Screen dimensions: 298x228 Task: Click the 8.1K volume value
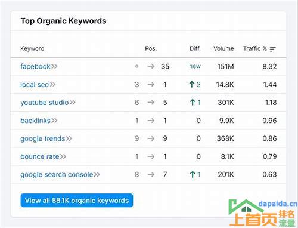coord(228,156)
